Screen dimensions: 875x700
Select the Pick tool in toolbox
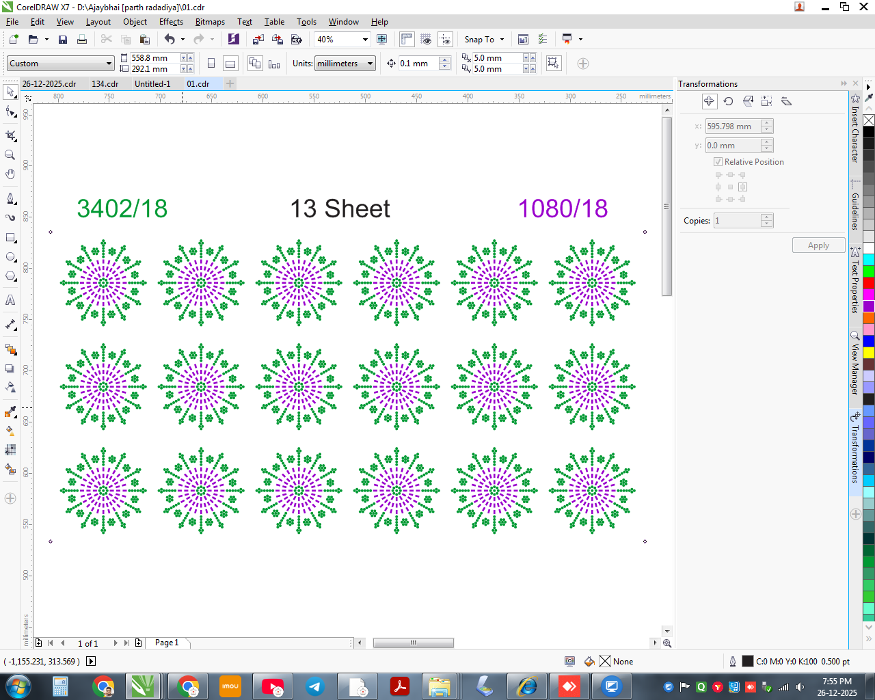point(10,91)
